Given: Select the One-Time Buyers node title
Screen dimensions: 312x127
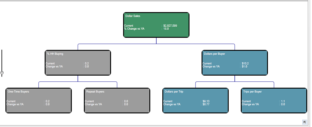Looking at the screenshot, I should tap(18, 92).
